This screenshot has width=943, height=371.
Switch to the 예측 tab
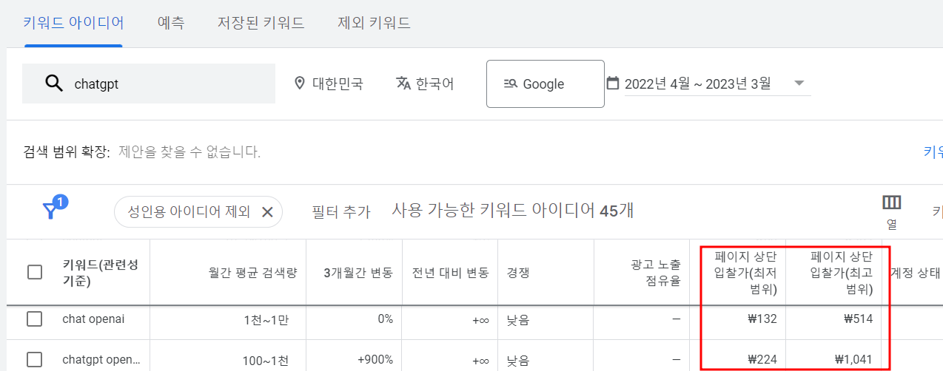click(171, 23)
